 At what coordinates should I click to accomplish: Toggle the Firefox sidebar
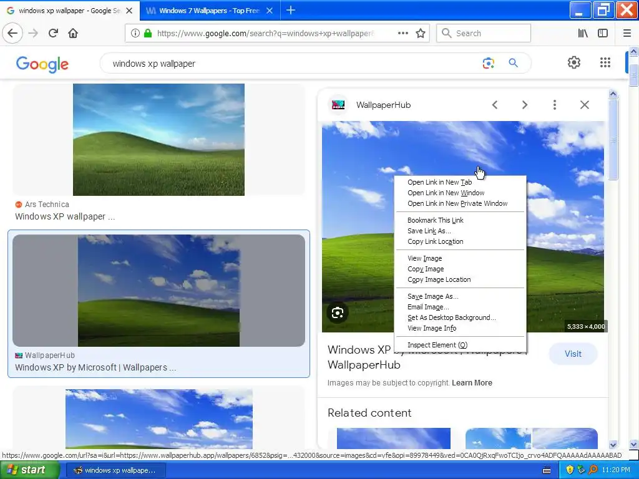point(603,33)
